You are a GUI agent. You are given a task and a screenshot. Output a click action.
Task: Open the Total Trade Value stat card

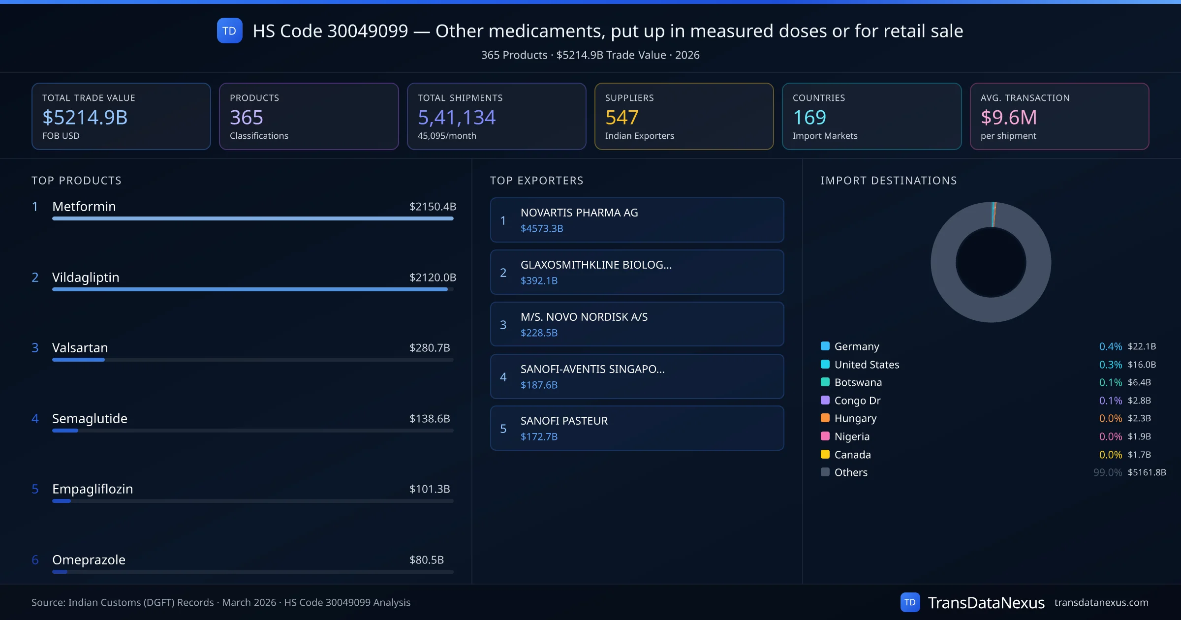(121, 116)
